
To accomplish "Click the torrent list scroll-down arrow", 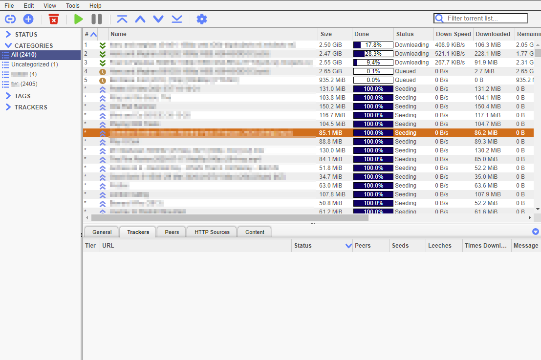I will tap(538, 210).
